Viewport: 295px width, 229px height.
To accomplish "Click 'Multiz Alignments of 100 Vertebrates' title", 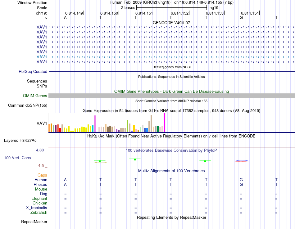I will [171, 171].
